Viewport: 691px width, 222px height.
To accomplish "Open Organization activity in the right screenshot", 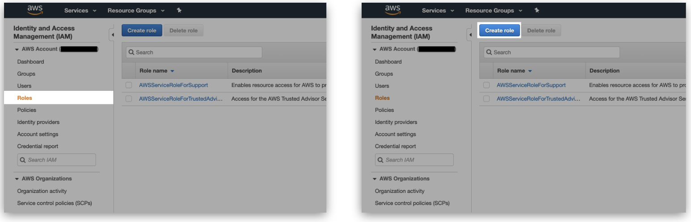I will coord(399,191).
